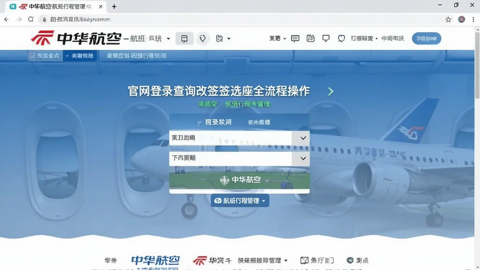Click the red swoosh logo in the footer row
This screenshot has height=270, width=480.
(x=200, y=260)
